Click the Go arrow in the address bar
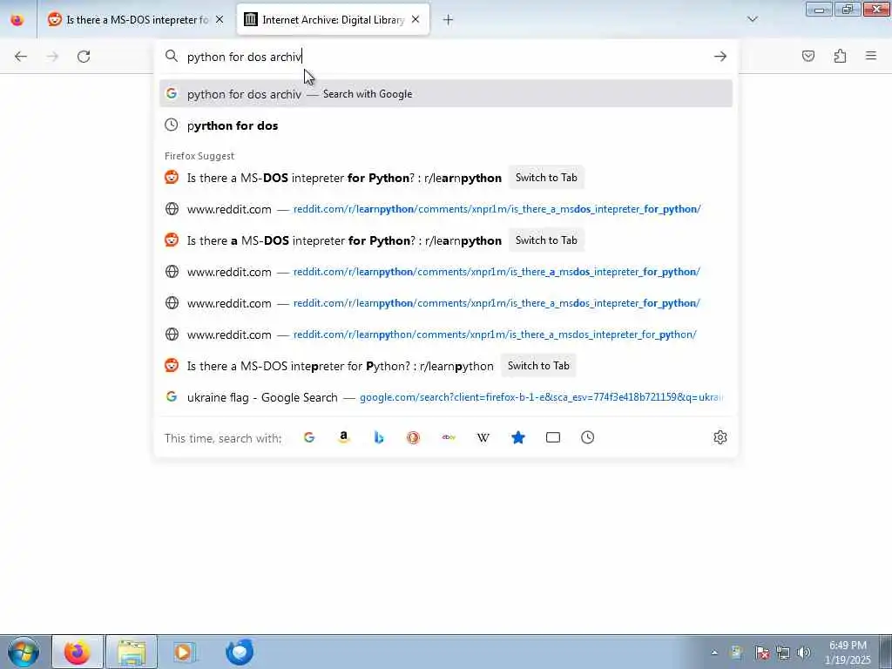The width and height of the screenshot is (892, 669). 720,57
